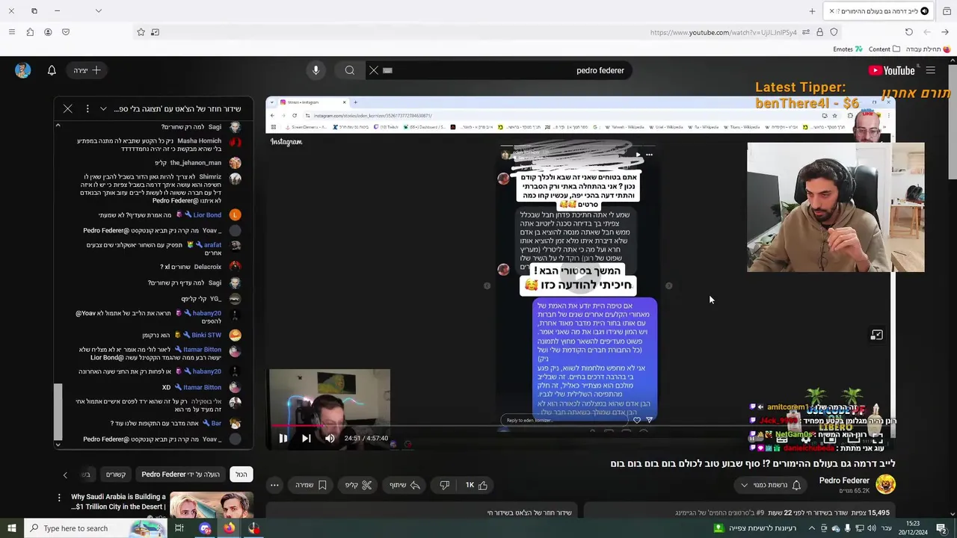Close the chat replay panel

pyautogui.click(x=67, y=108)
